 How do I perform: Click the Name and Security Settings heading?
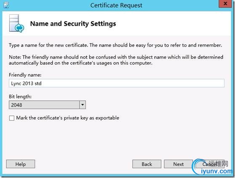(x=73, y=24)
